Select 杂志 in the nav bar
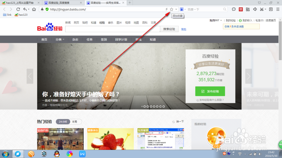Viewport: 282px width, 158px height. pos(75,39)
